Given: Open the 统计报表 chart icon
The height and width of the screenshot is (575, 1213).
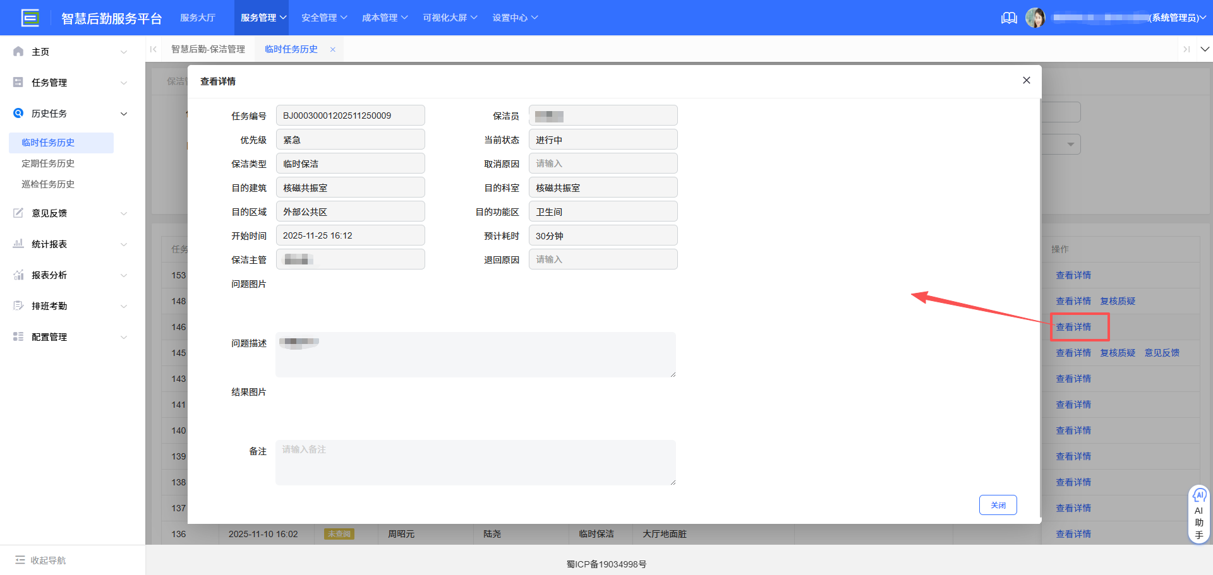Looking at the screenshot, I should [18, 244].
